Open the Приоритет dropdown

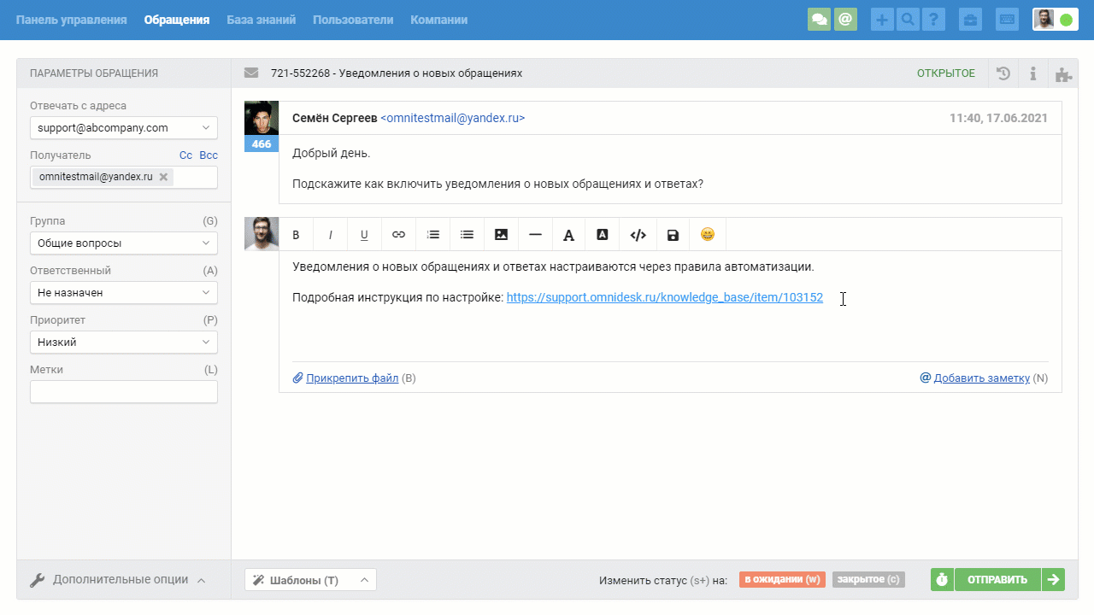pyautogui.click(x=123, y=342)
